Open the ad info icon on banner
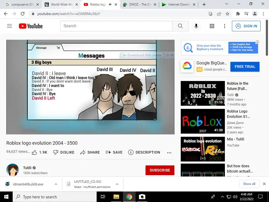 click(257, 42)
